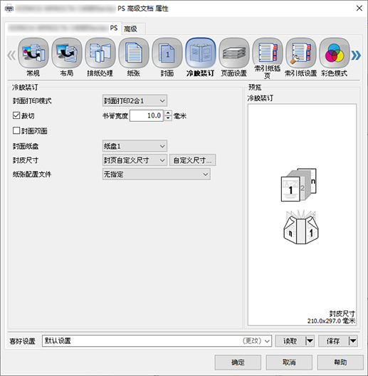Click the perfect-binding book preview image
The image size is (368, 376).
[x=299, y=184]
